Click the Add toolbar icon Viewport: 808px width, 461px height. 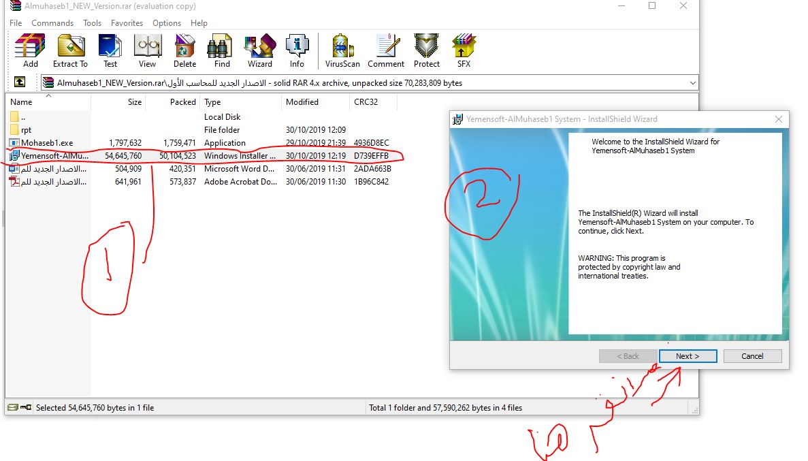pyautogui.click(x=30, y=46)
